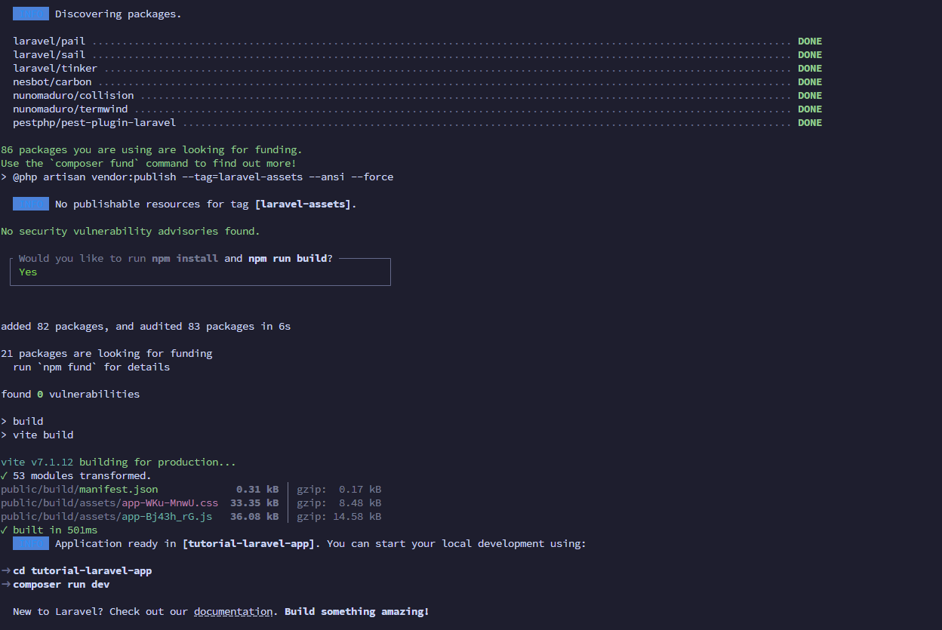The image size is (942, 630).
Task: Click the nunomaduro/collision package name
Action: 73,96
